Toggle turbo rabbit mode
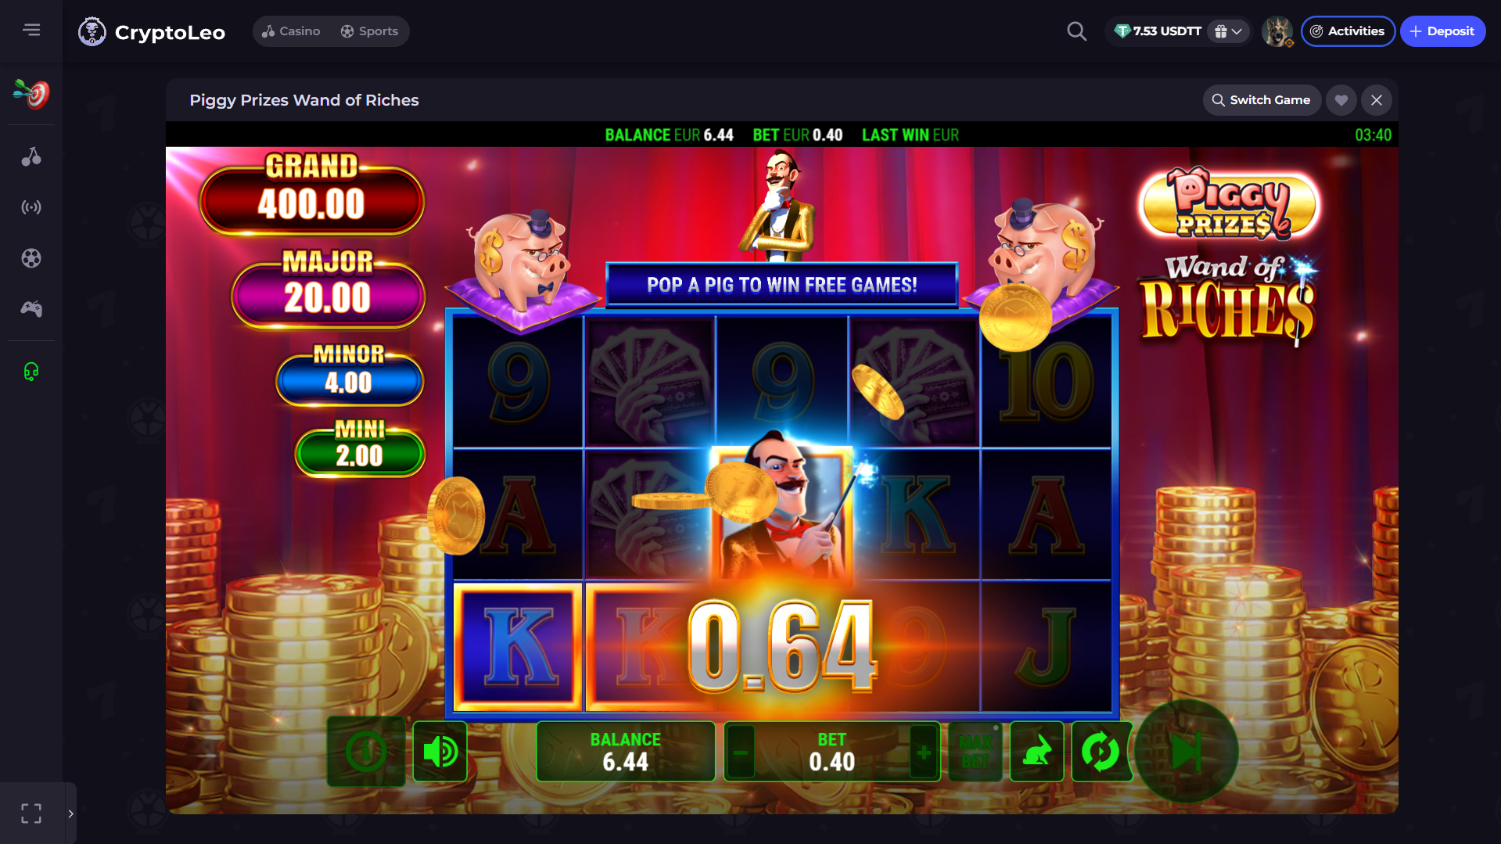Viewport: 1501px width, 844px height. [x=1036, y=752]
